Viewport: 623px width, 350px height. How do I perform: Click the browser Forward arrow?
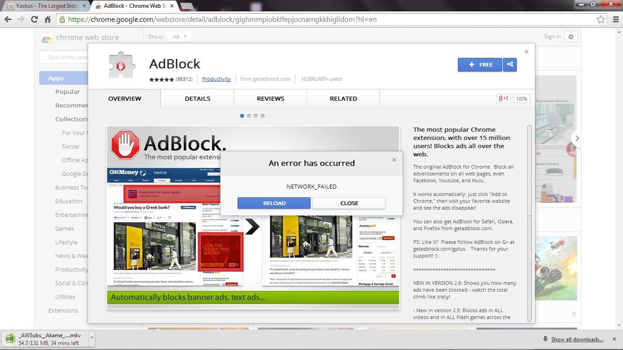click(21, 19)
